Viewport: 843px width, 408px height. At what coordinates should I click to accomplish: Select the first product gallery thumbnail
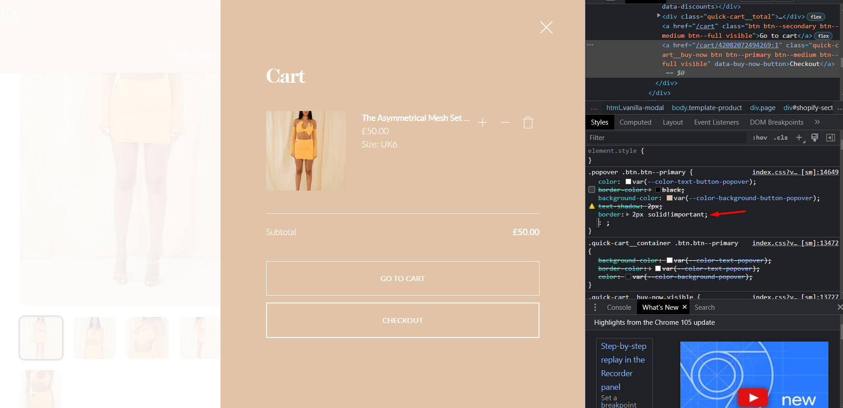(x=41, y=338)
